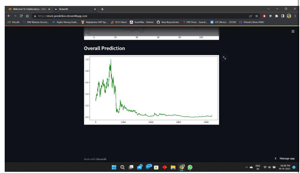The image size is (300, 173).
Task: Click the Overall Prediction heading
Action: pyautogui.click(x=104, y=48)
